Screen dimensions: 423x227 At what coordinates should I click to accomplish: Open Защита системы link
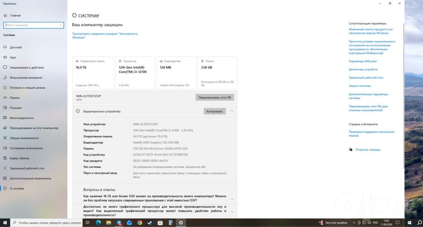pyautogui.click(x=360, y=86)
